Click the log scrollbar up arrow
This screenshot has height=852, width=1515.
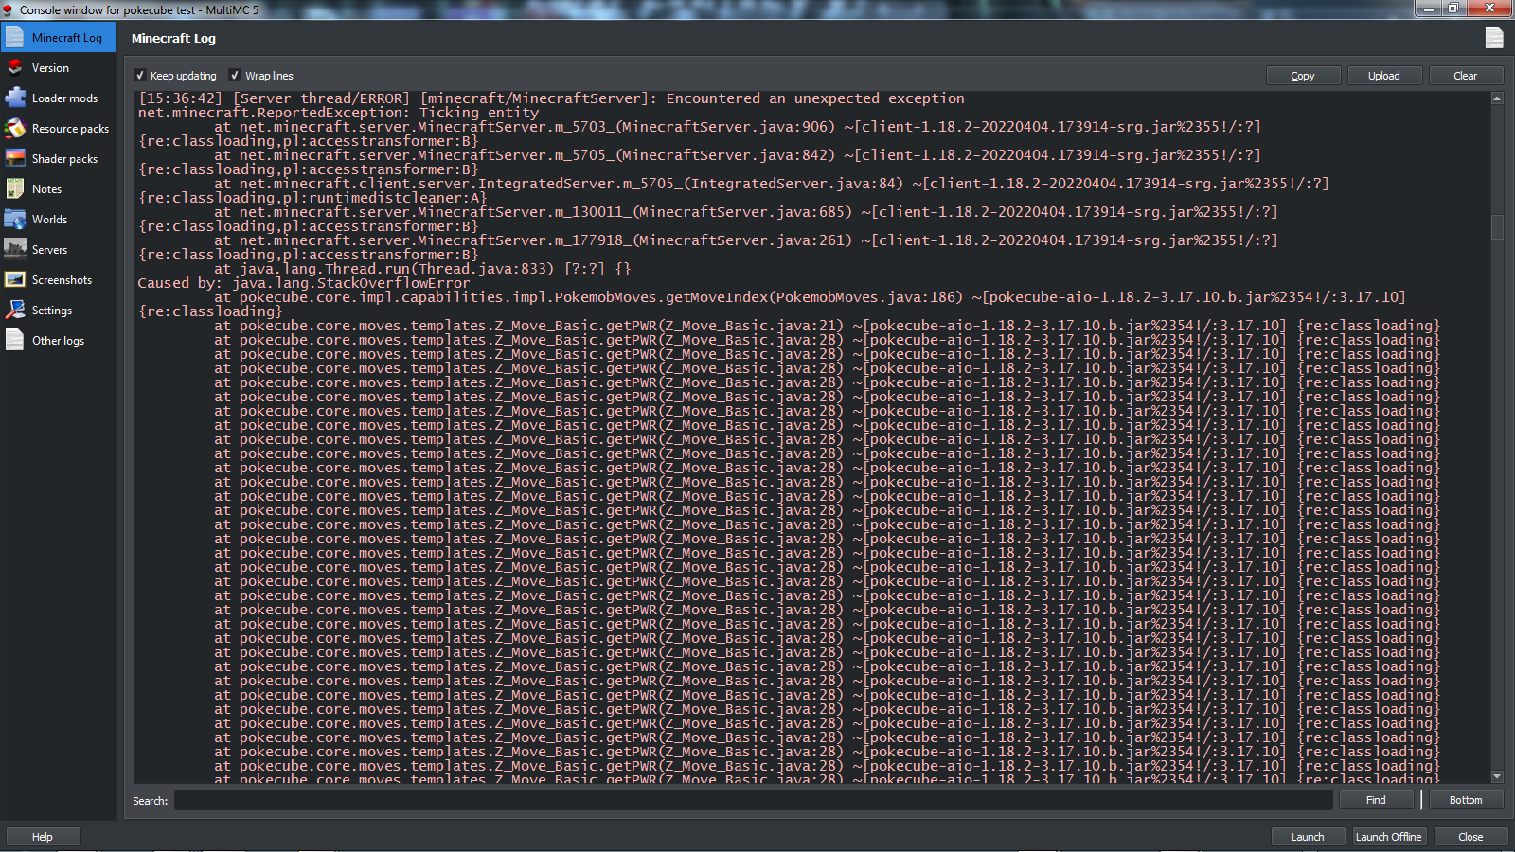pyautogui.click(x=1497, y=98)
